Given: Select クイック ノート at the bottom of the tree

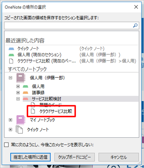Looking at the screenshot, I should click(38, 129).
